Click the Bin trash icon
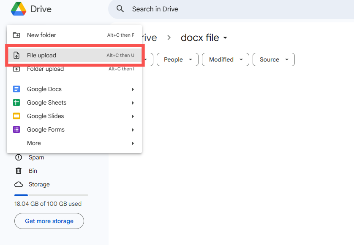 [19, 171]
